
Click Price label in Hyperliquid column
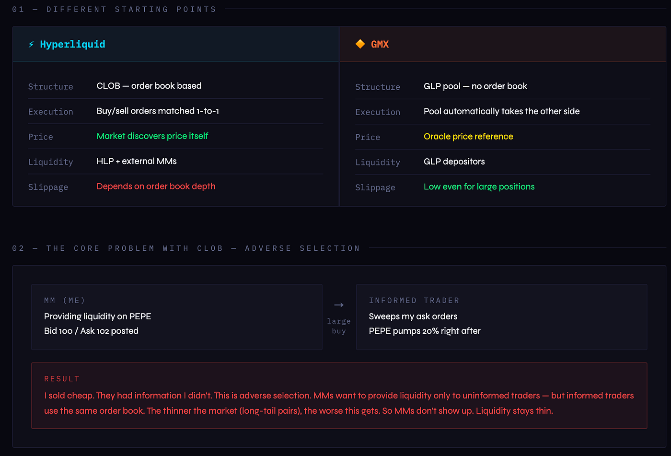[41, 137]
